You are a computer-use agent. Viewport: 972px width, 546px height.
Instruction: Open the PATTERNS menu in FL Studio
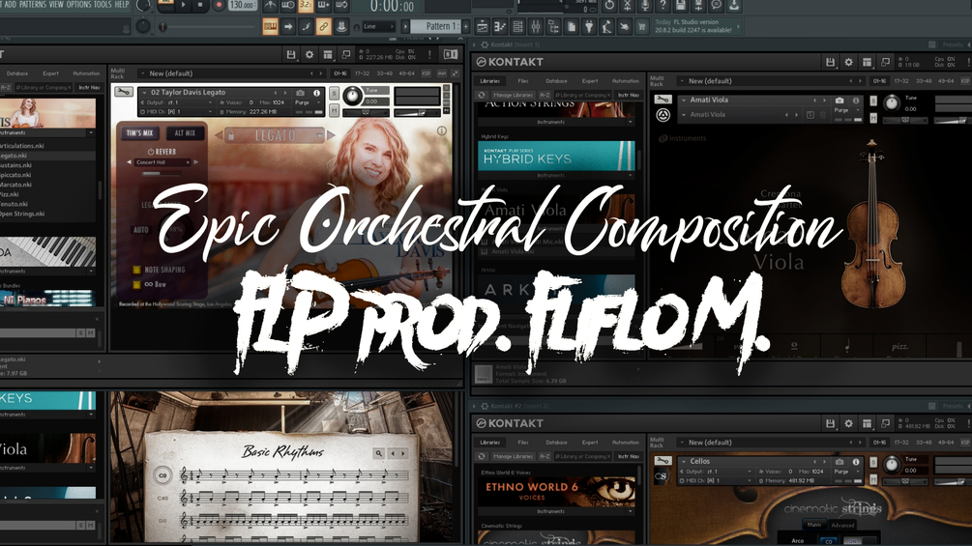click(x=32, y=4)
